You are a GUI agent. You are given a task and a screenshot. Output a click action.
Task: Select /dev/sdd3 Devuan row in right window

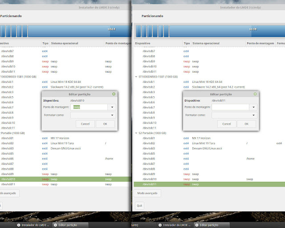tap(209, 148)
